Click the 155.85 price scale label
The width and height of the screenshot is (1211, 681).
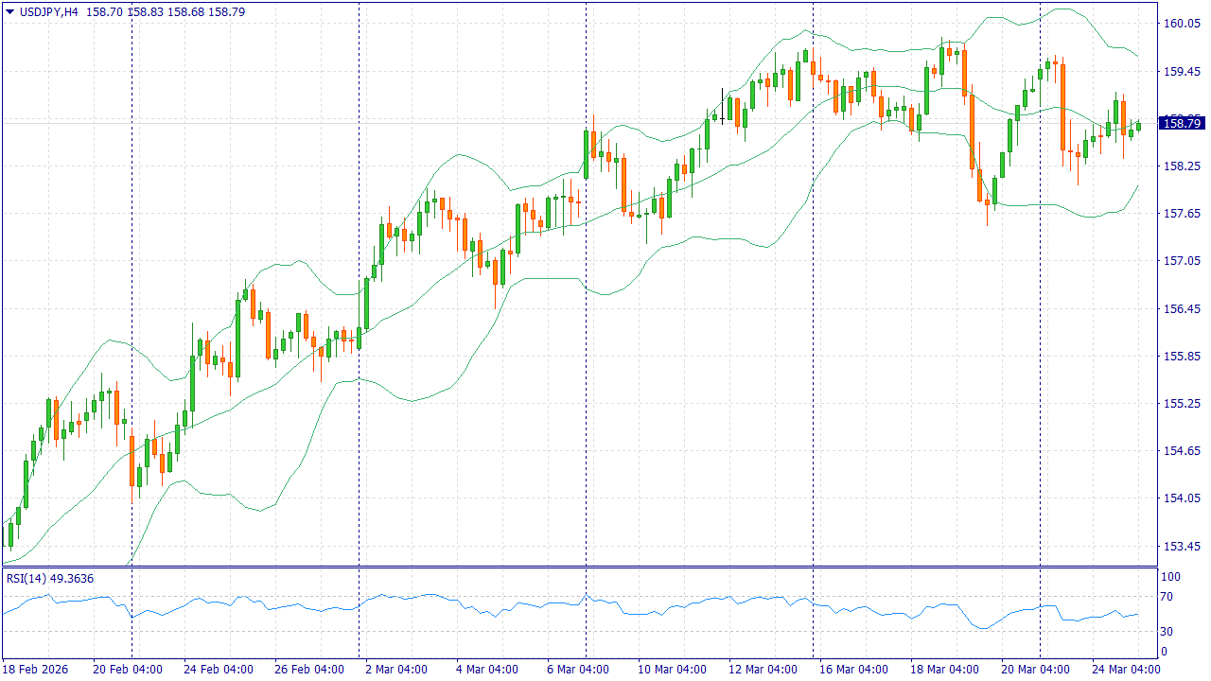[x=1182, y=357]
